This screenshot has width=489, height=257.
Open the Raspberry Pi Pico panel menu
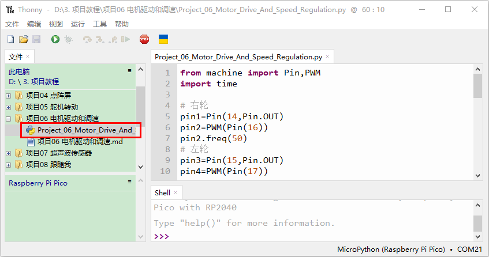pyautogui.click(x=129, y=182)
